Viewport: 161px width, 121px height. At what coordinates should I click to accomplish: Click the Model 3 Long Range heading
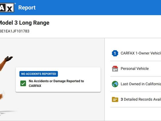click(24, 23)
